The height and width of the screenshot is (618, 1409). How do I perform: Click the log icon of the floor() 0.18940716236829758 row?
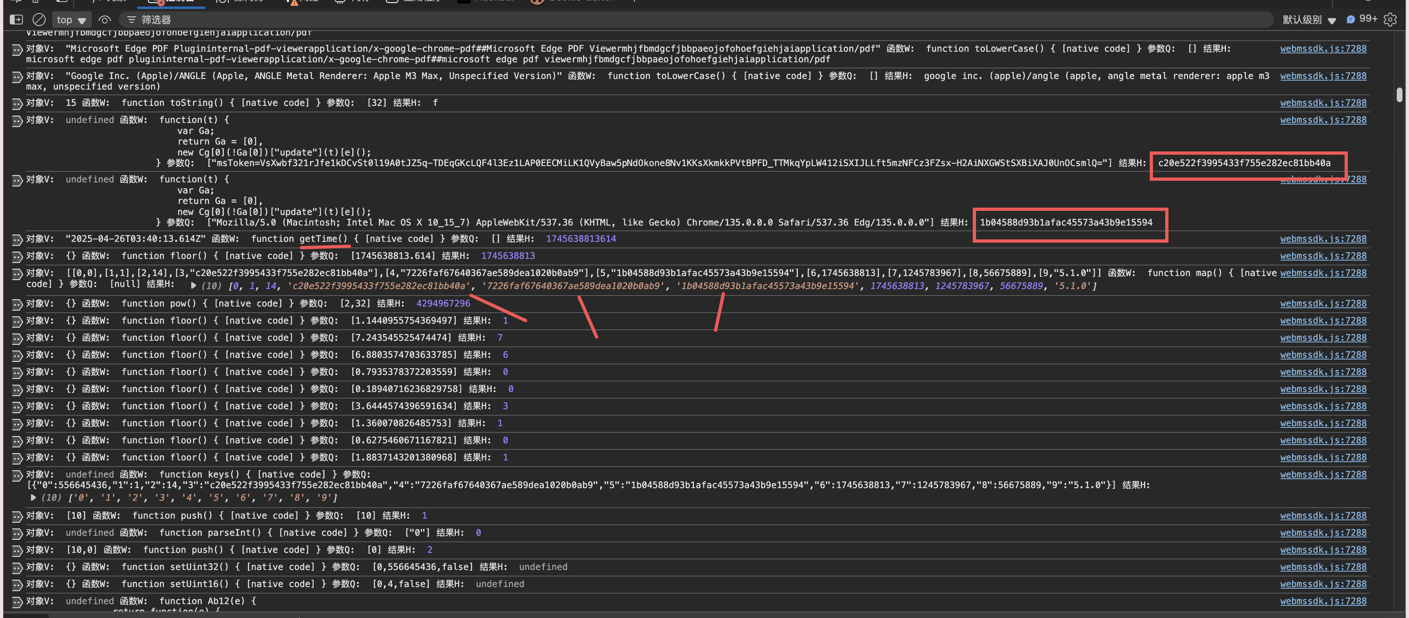17,390
